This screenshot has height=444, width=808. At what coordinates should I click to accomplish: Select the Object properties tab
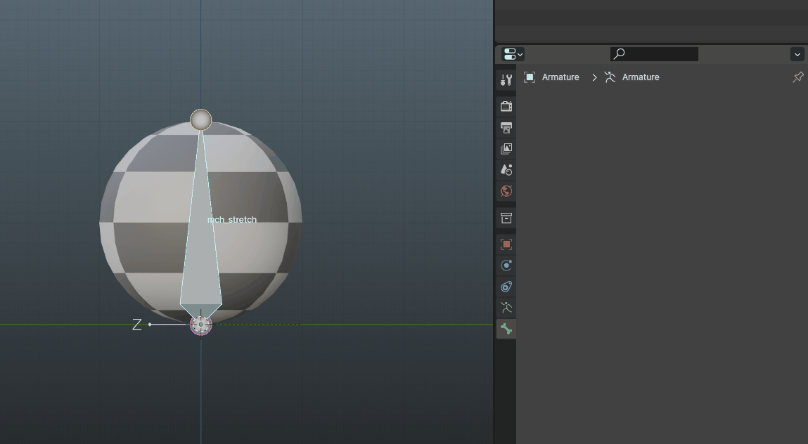tap(506, 244)
